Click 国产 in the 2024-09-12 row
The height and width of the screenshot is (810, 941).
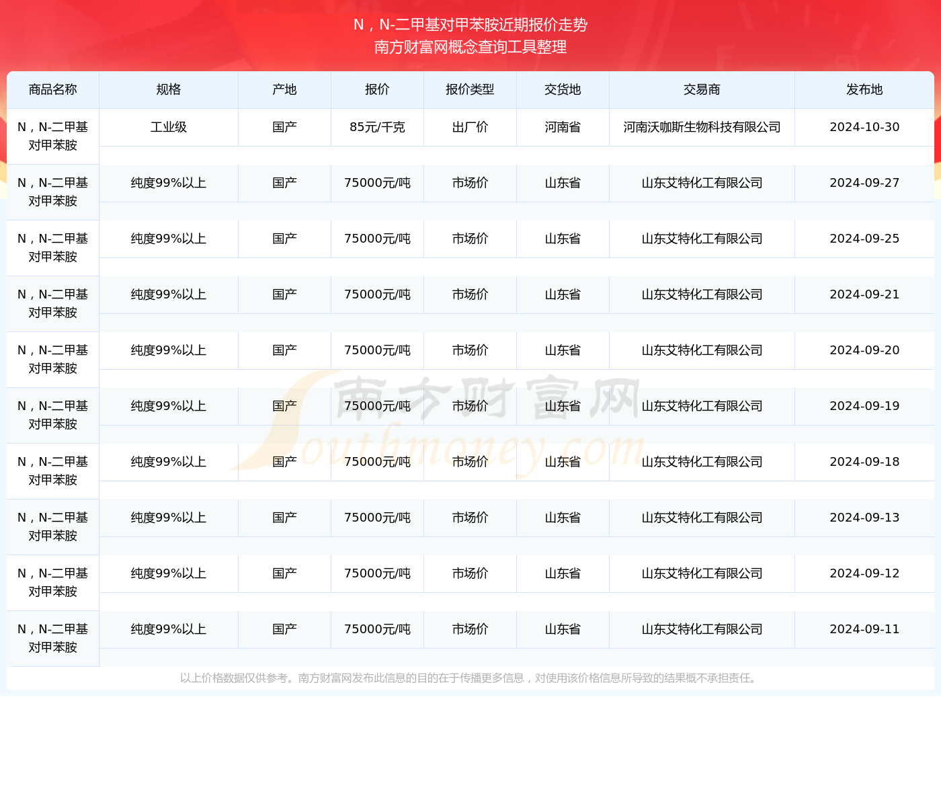(x=284, y=573)
